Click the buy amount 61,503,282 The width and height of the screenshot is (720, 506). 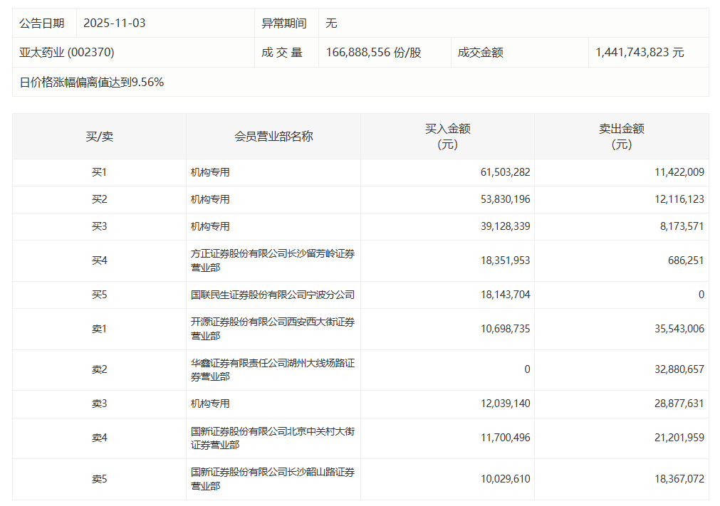505,172
